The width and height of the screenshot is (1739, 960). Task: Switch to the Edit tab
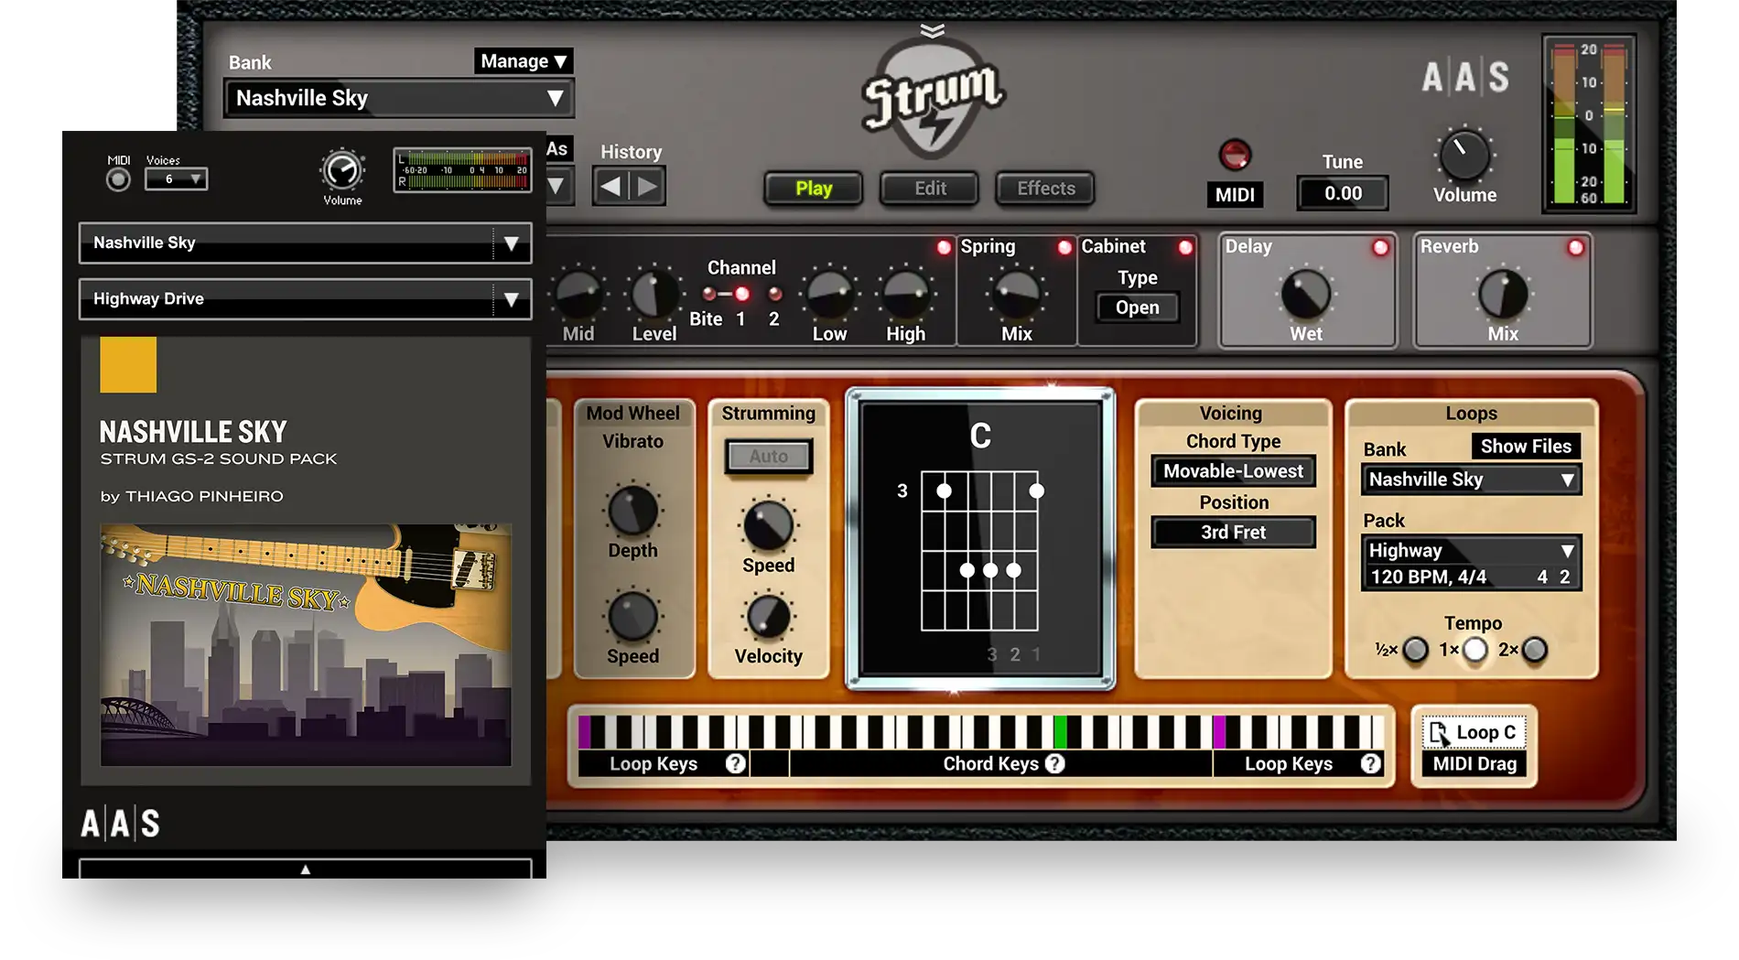(x=930, y=189)
